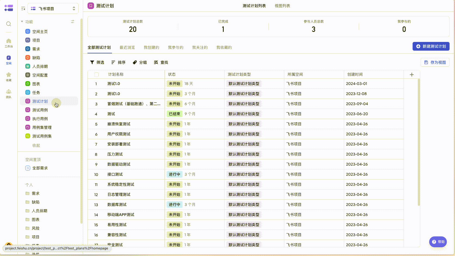Click the Feishu Project logo icon
The width and height of the screenshot is (455, 256).
click(9, 8)
